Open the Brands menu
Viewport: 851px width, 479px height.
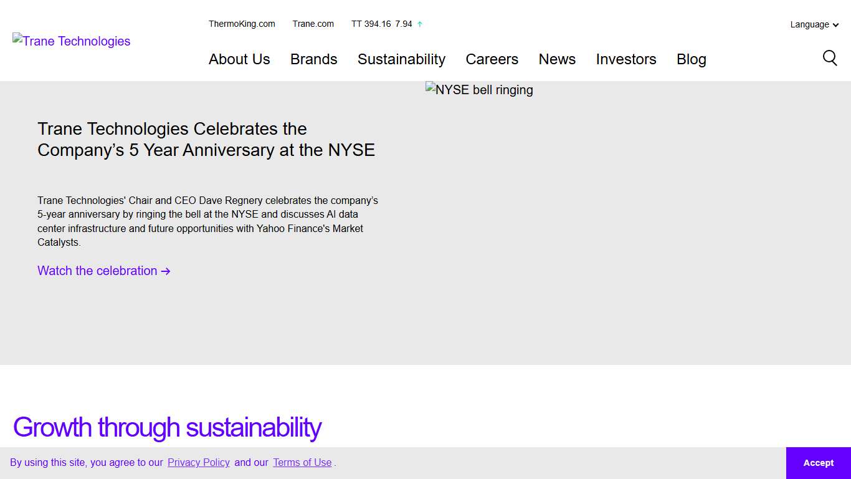pos(313,59)
